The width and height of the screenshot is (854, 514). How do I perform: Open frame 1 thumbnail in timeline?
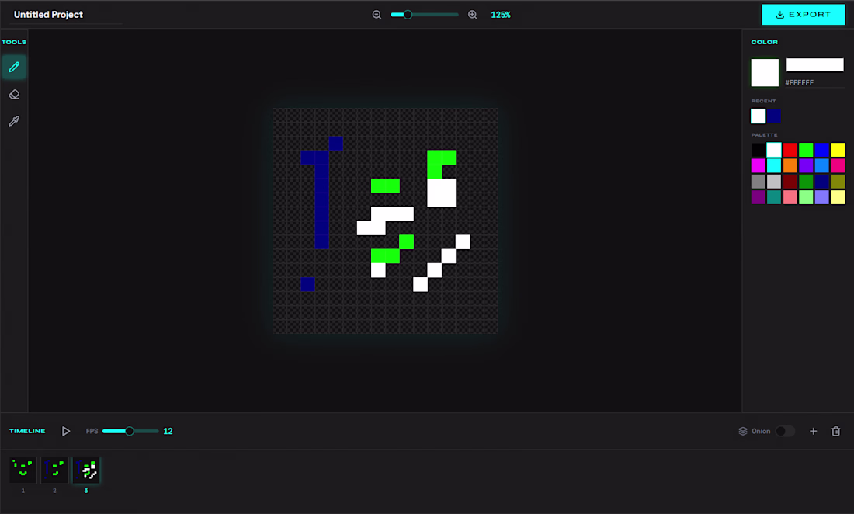point(23,470)
